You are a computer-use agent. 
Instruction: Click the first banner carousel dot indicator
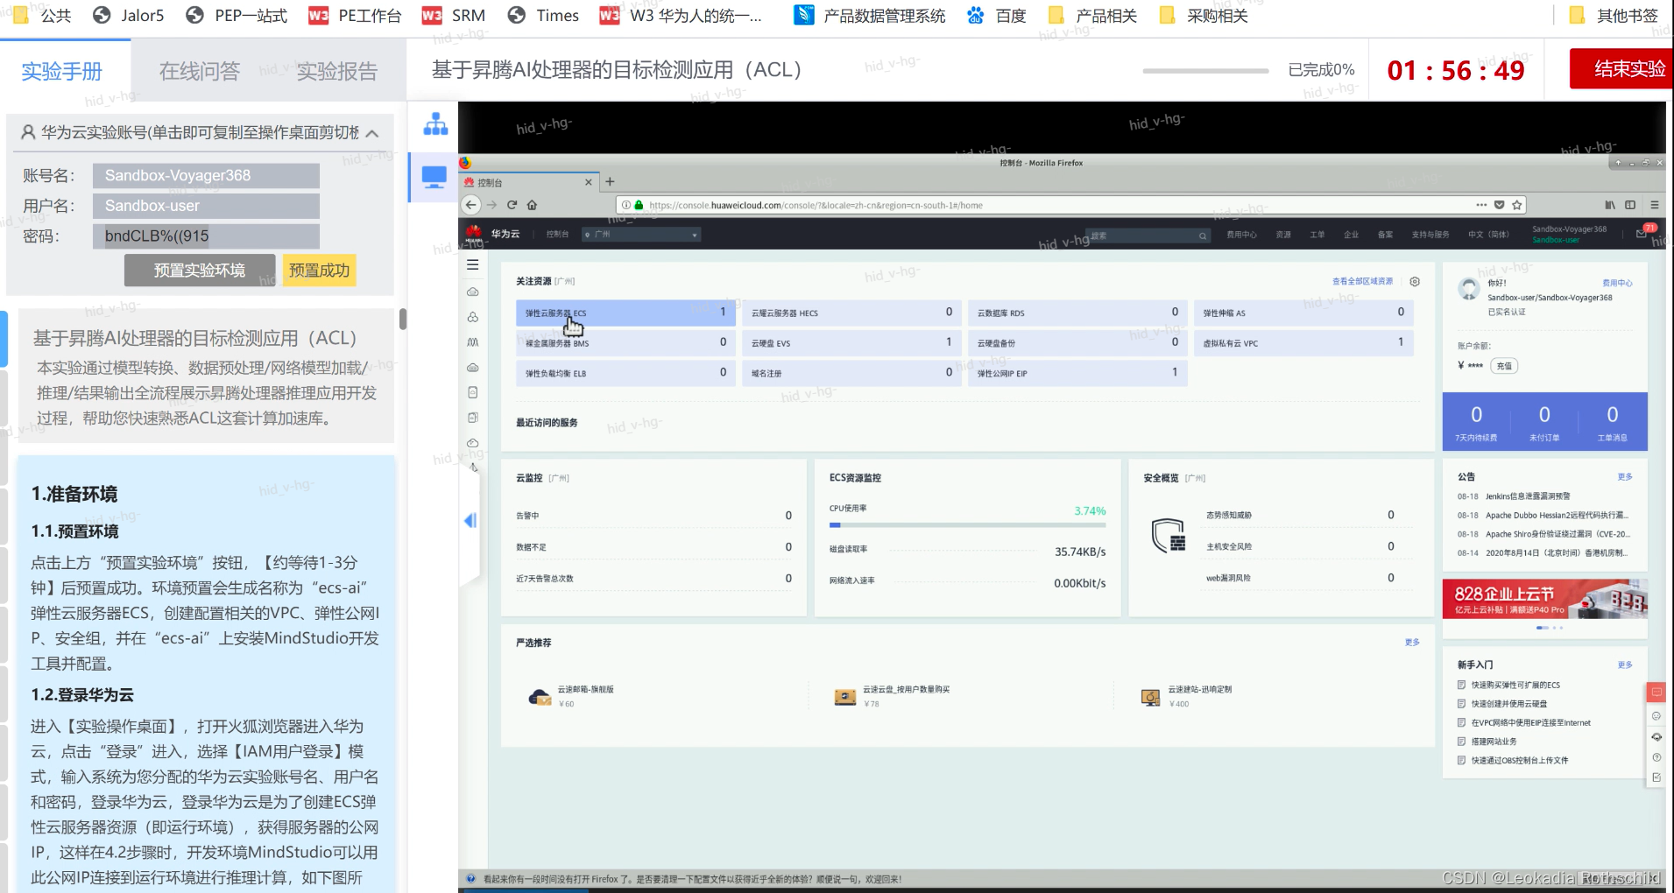click(x=1541, y=628)
